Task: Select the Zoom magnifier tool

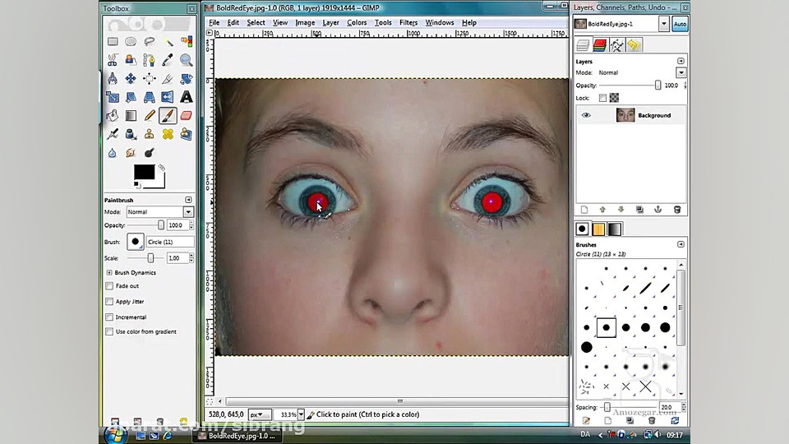Action: point(187,60)
